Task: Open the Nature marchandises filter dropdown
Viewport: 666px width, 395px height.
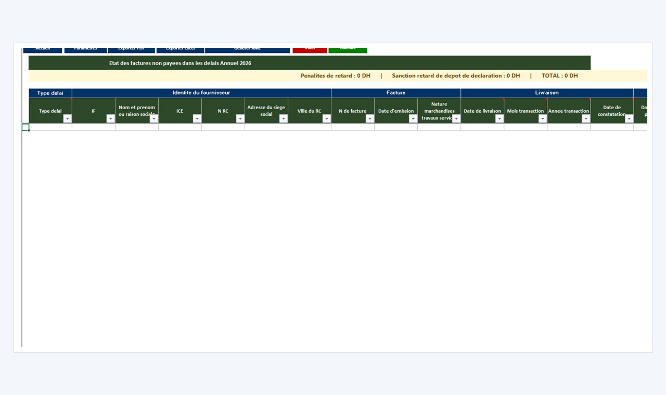Action: (456, 118)
